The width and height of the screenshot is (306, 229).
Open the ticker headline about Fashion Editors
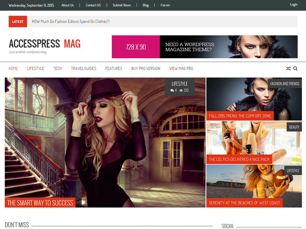71,22
